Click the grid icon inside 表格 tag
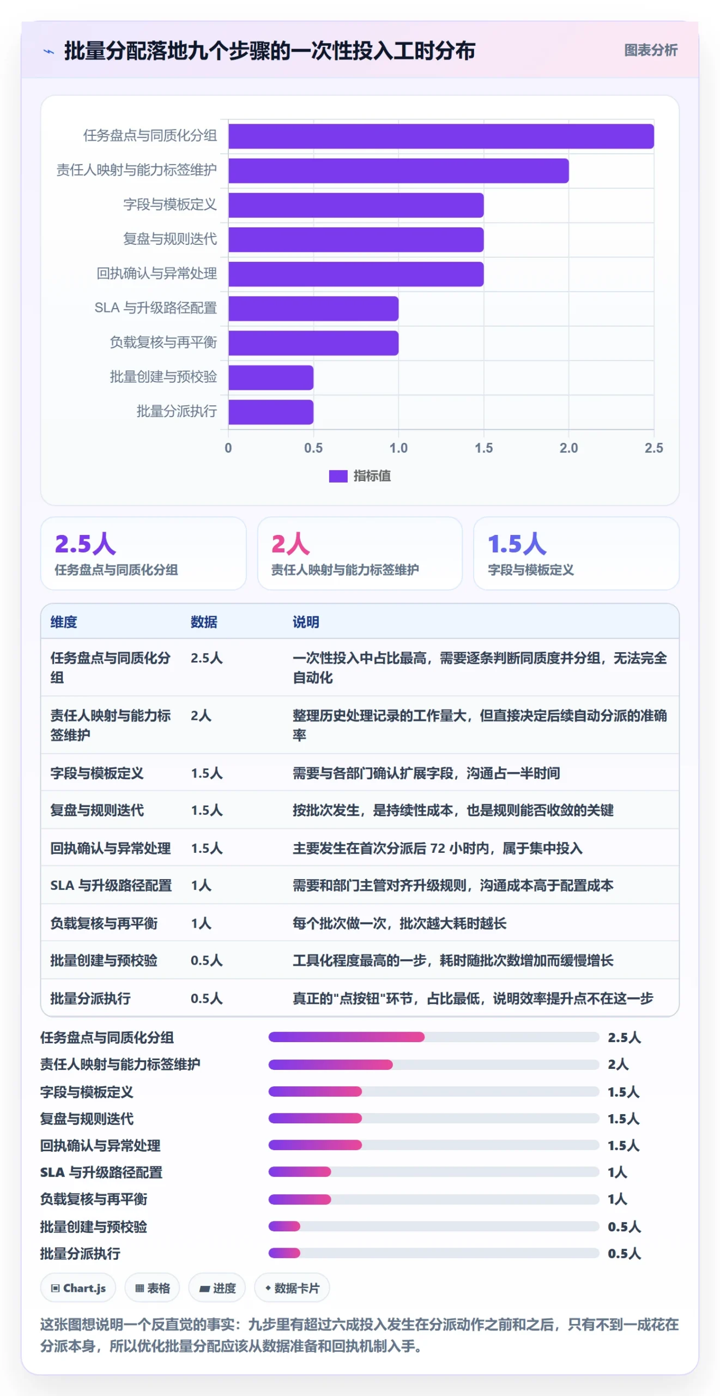Screen dimensions: 720x1396 (140, 1288)
